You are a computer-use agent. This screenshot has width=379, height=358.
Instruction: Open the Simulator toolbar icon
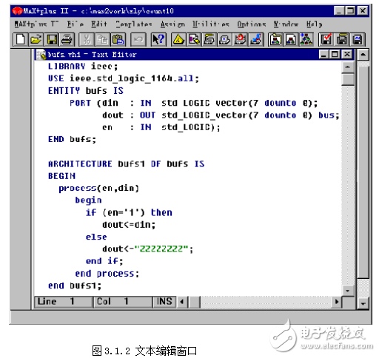224,39
